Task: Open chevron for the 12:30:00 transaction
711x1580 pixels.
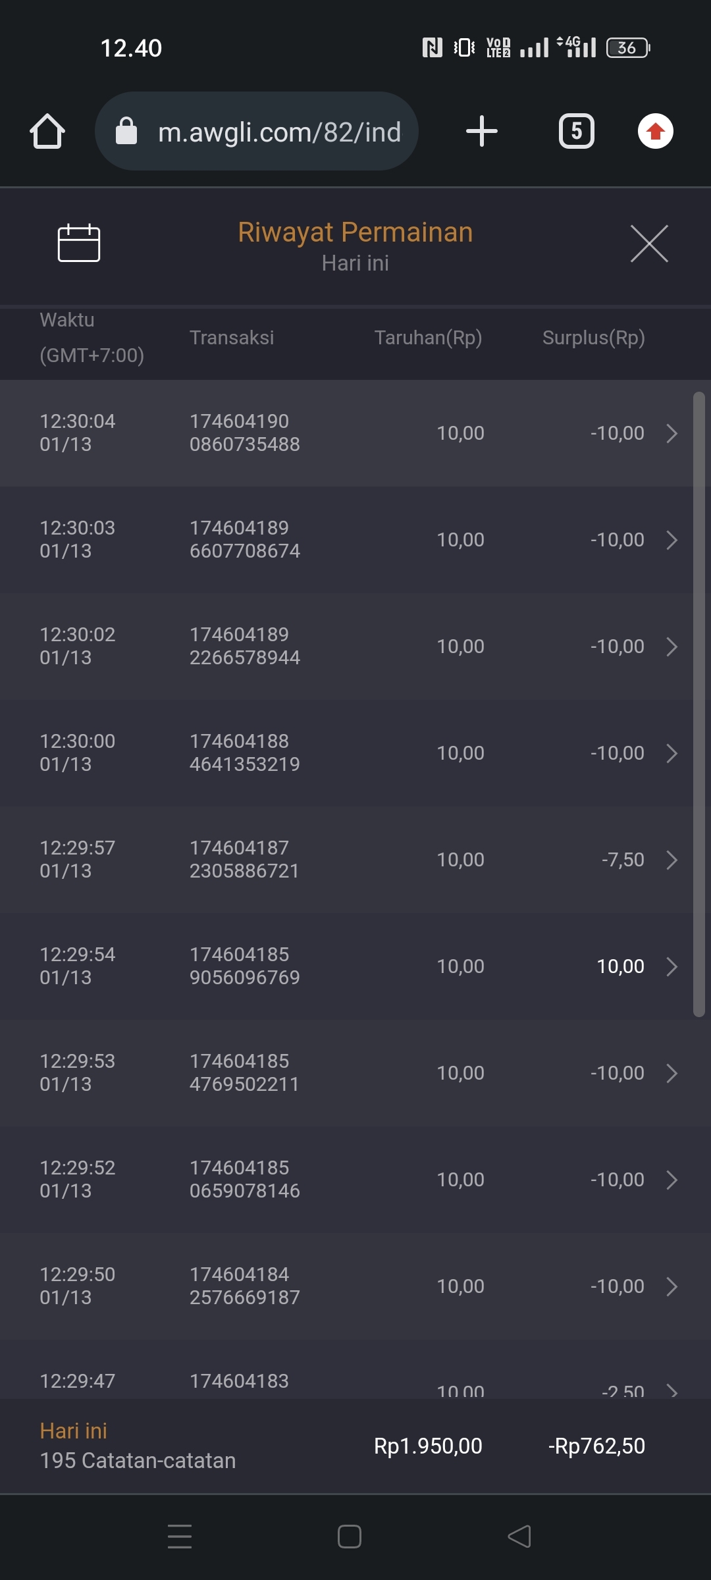Action: coord(671,753)
